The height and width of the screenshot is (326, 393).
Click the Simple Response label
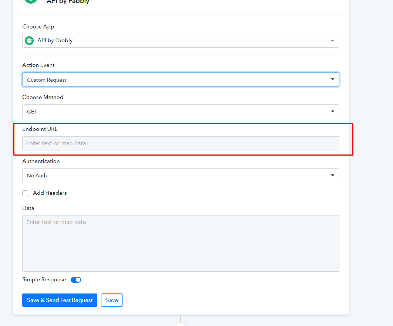44,279
